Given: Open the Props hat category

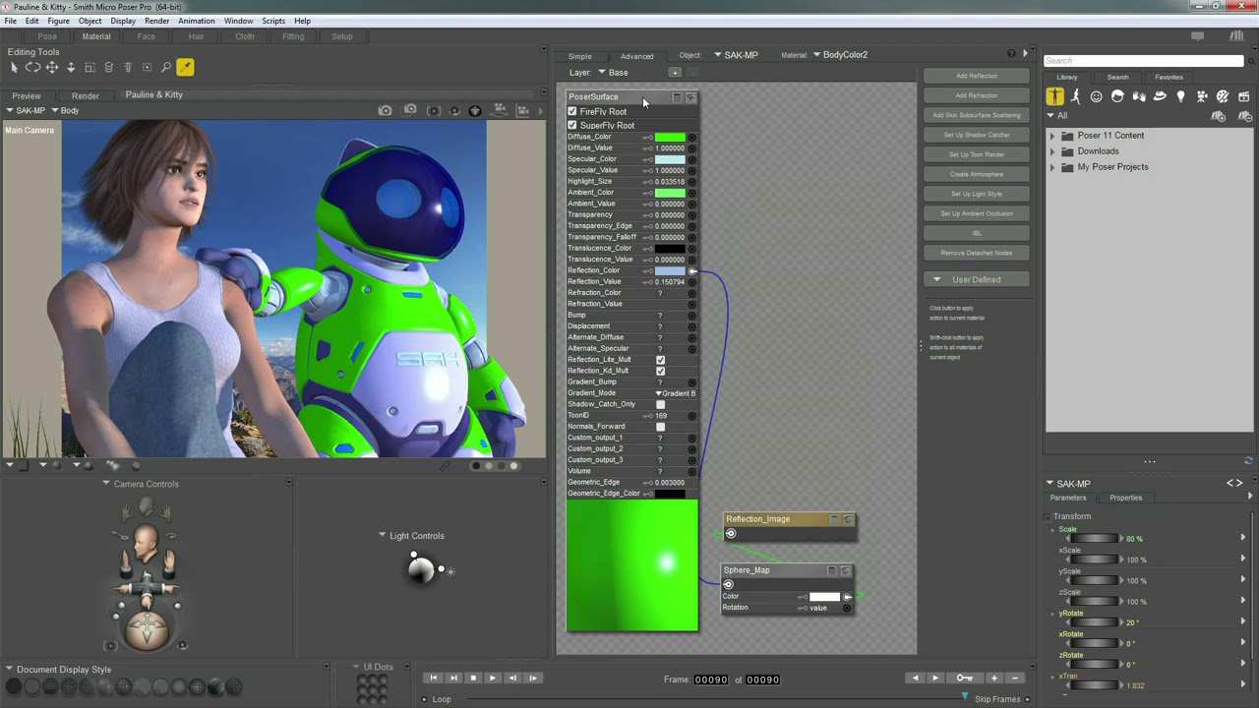Looking at the screenshot, I should pyautogui.click(x=1160, y=96).
